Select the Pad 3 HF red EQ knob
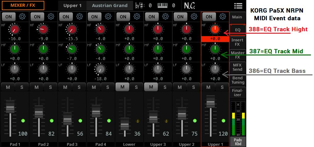The width and height of the screenshot is (314, 147). click(72, 29)
